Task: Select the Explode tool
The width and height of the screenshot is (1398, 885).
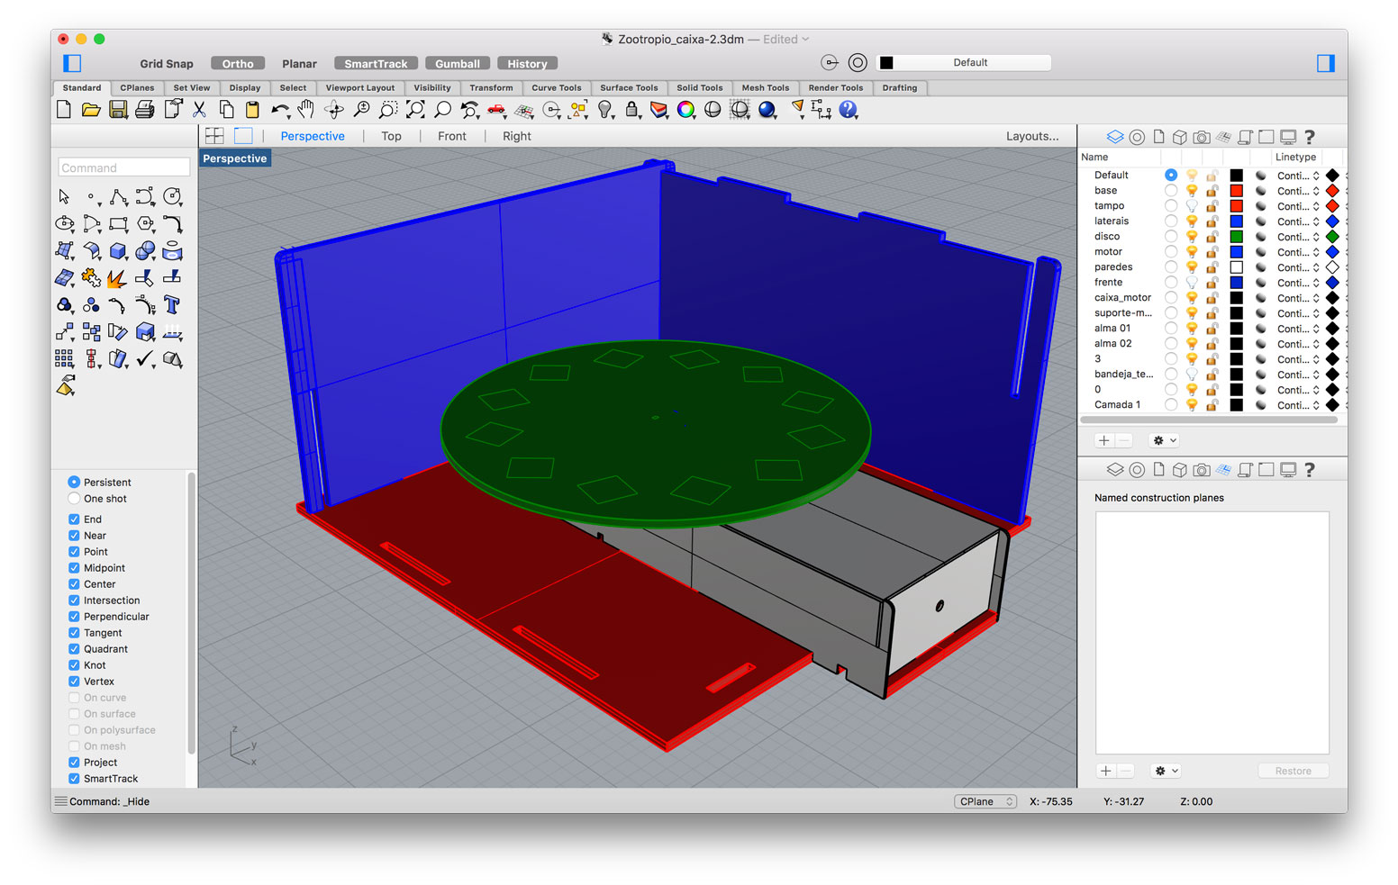Action: click(116, 278)
